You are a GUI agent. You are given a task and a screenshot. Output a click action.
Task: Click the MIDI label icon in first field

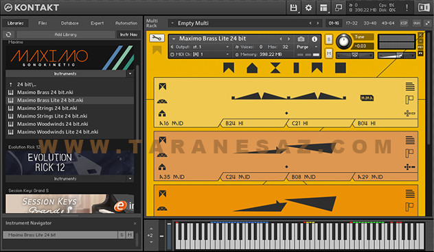pos(367,98)
